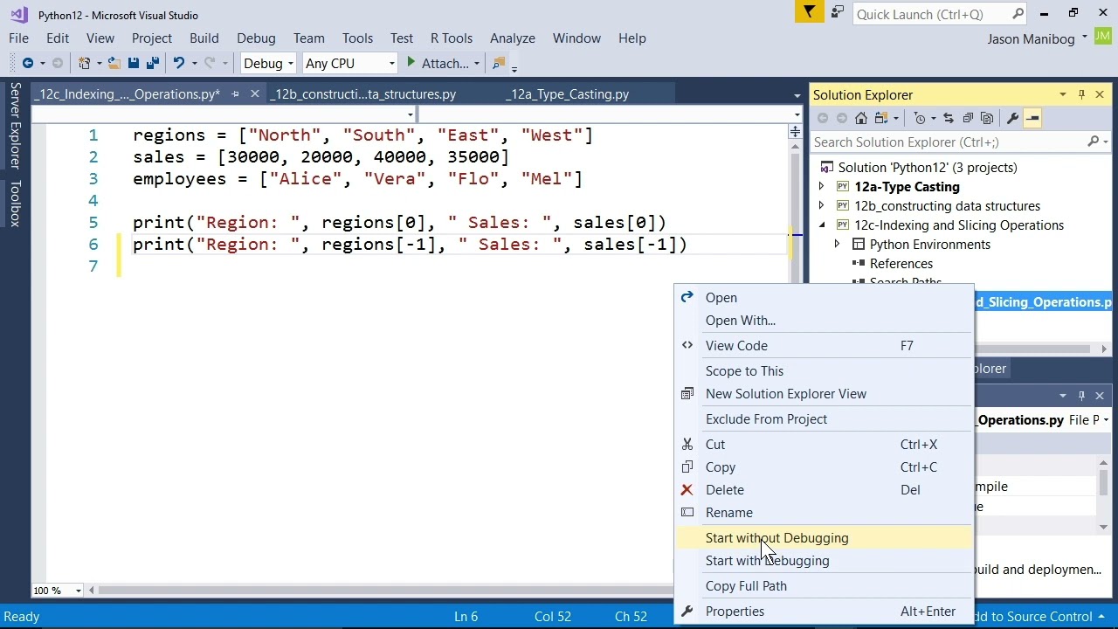
Task: Undo the last edit via toolbar
Action: 178,63
